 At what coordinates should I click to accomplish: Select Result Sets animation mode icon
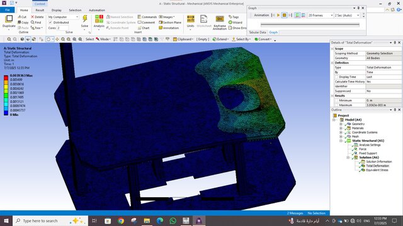tap(304, 15)
